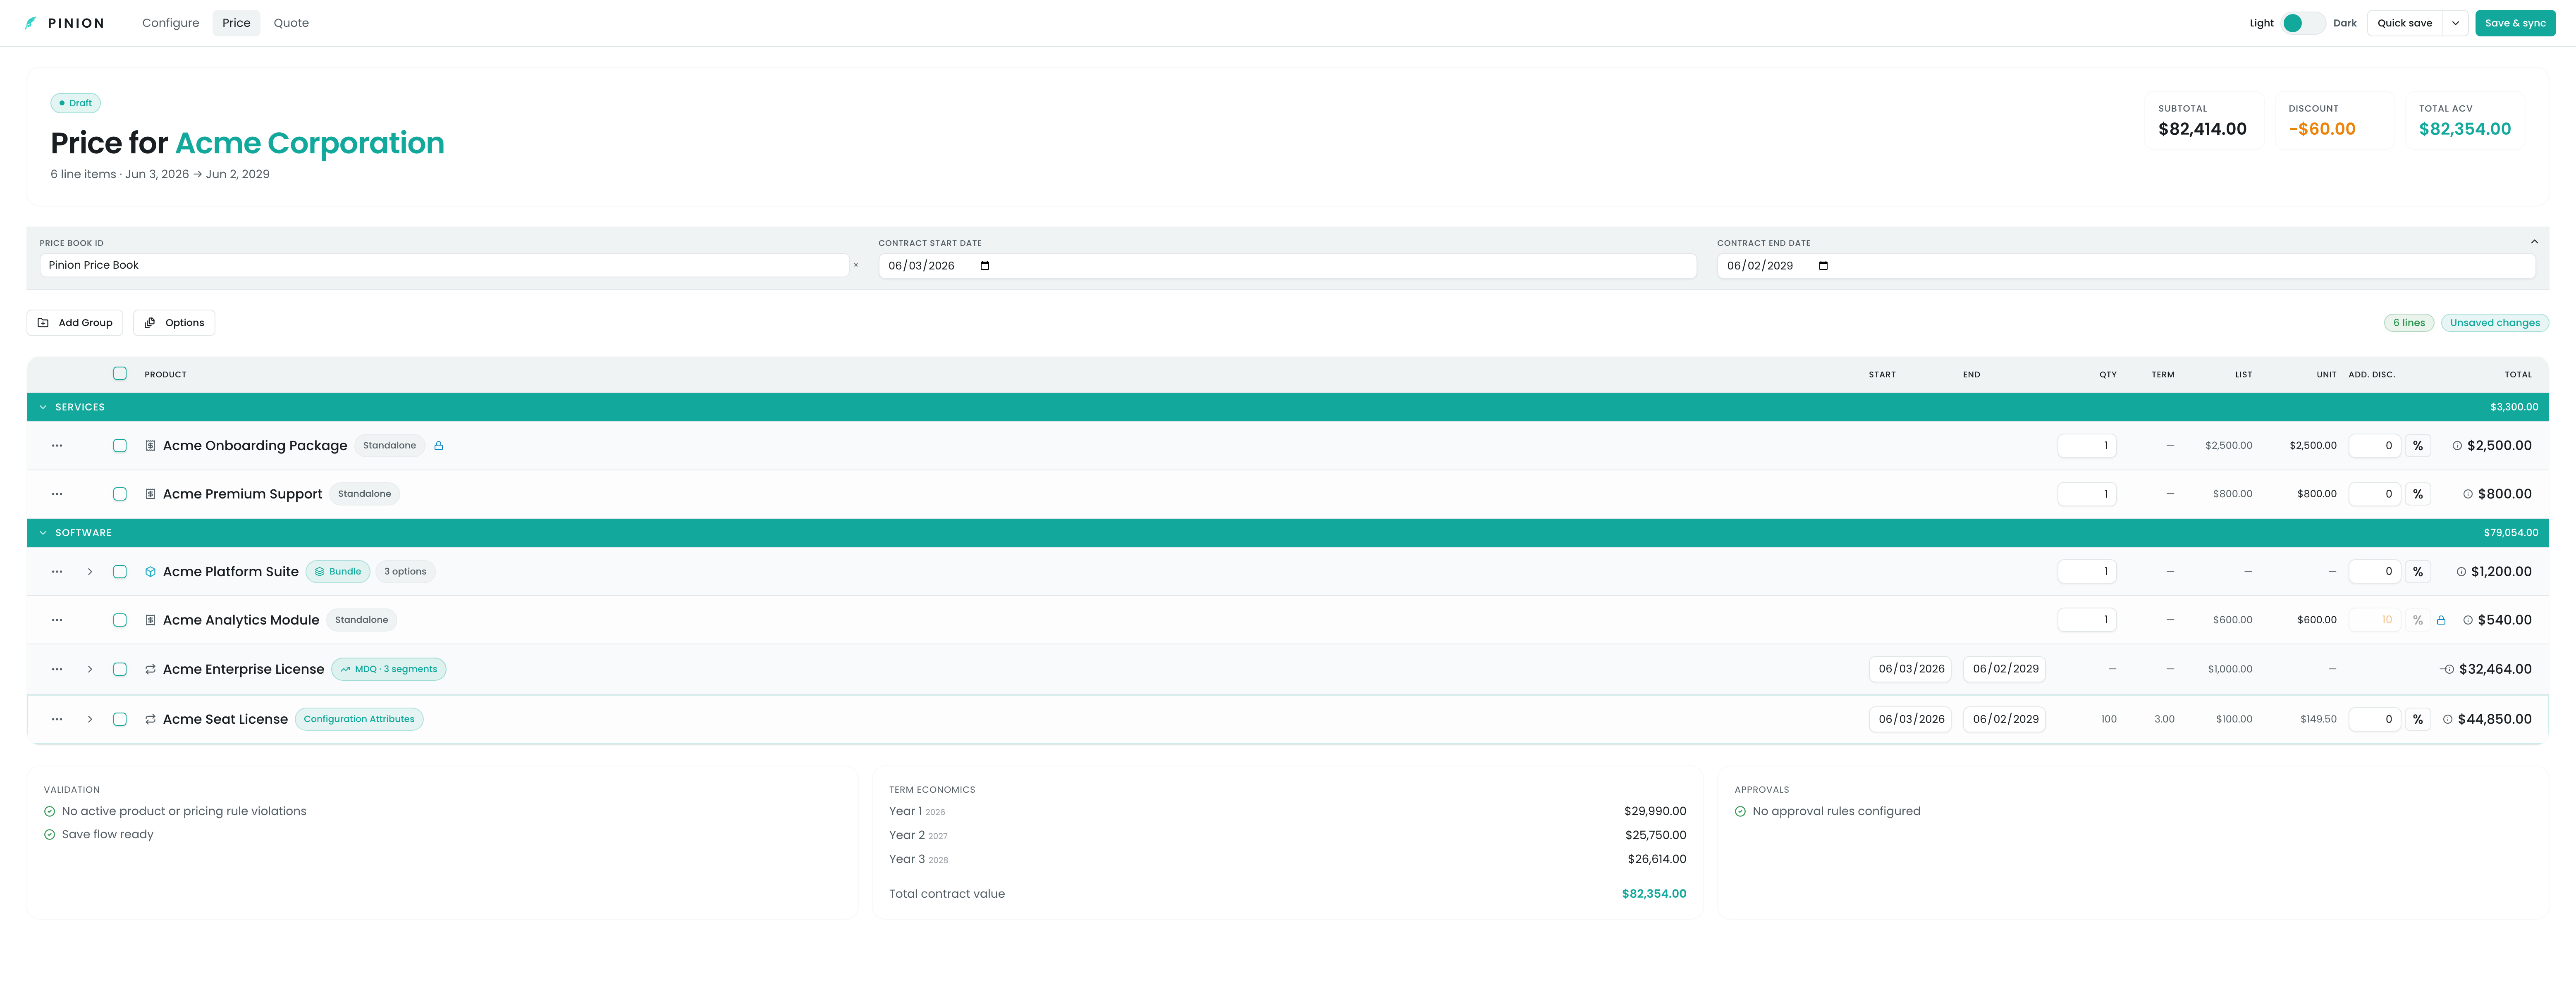This screenshot has width=2576, height=992.
Task: Check the Acme Seat License checkbox
Action: [x=120, y=719]
